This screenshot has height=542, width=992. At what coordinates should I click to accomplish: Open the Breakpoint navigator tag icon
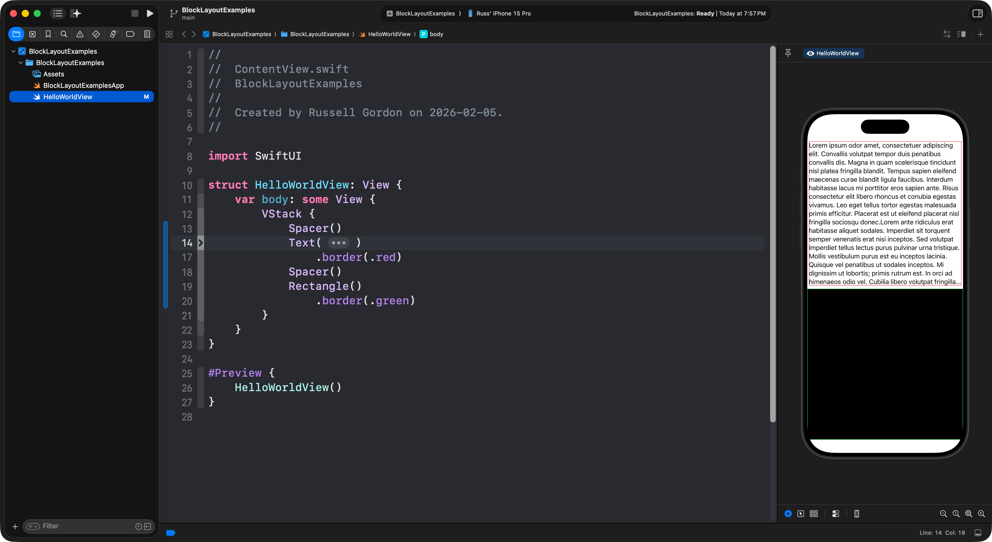click(130, 34)
